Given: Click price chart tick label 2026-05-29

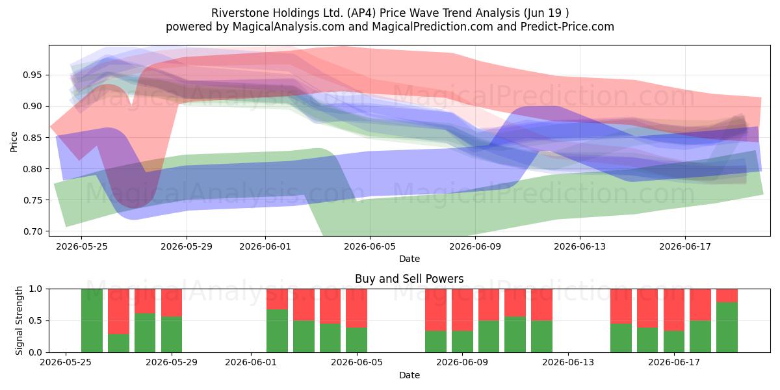Looking at the screenshot, I should [187, 246].
